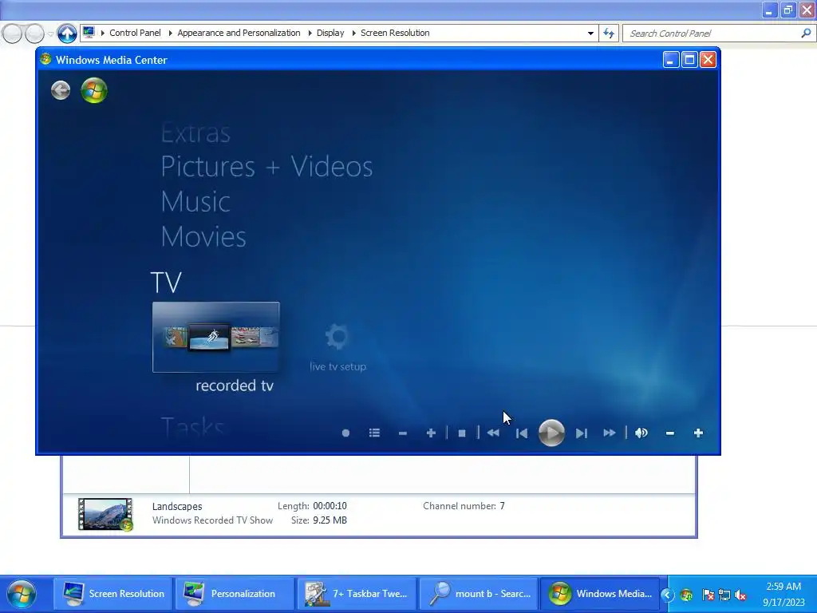Image resolution: width=817 pixels, height=613 pixels.
Task: Raise volume with rightmost plus button
Action: pyautogui.click(x=699, y=433)
